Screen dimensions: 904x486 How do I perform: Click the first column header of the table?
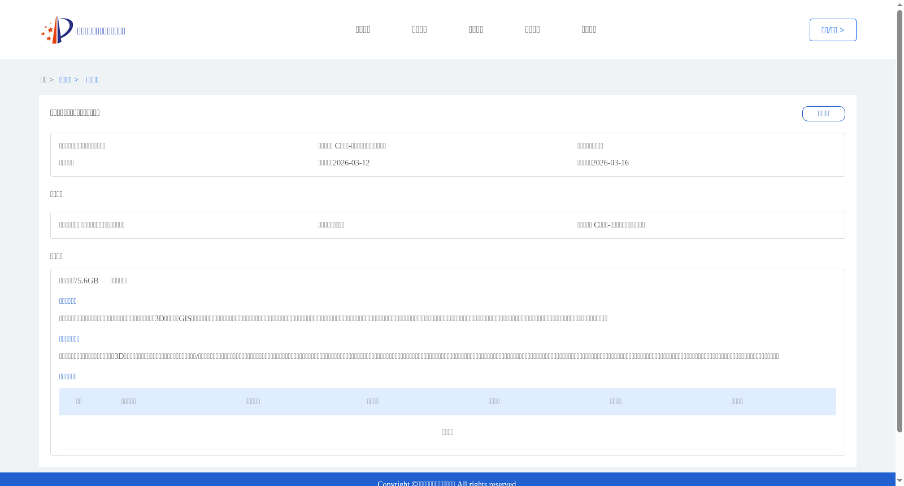pyautogui.click(x=79, y=401)
